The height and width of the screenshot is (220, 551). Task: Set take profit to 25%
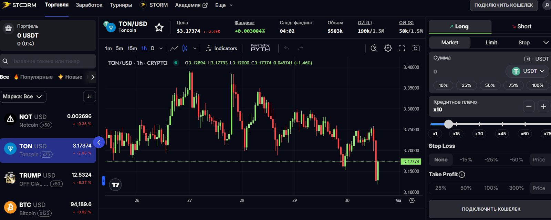pos(441,188)
